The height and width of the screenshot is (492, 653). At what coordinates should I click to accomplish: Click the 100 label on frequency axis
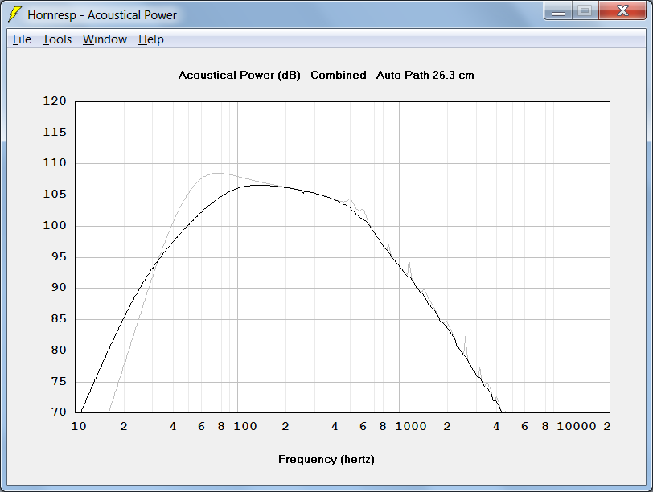tap(245, 426)
